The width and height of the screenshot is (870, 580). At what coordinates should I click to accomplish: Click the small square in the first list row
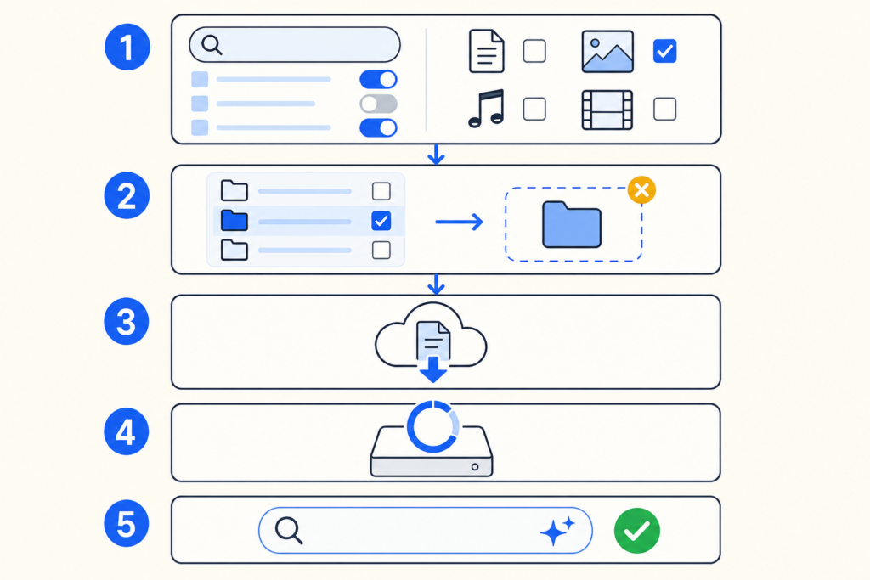click(200, 79)
